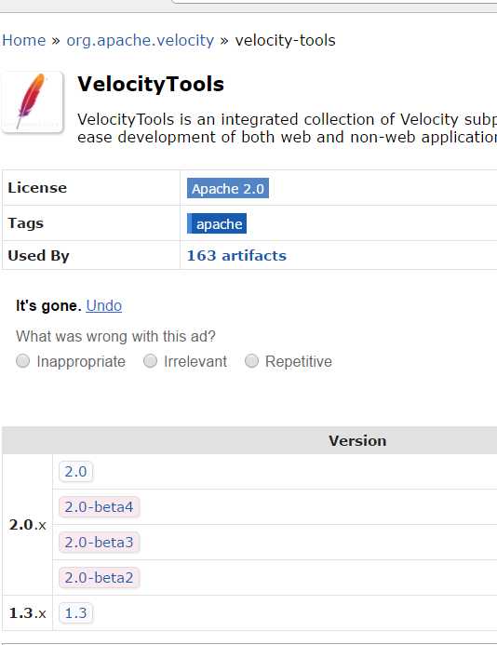
Task: Open org.apache.velocity breadcrumb link
Action: point(141,40)
